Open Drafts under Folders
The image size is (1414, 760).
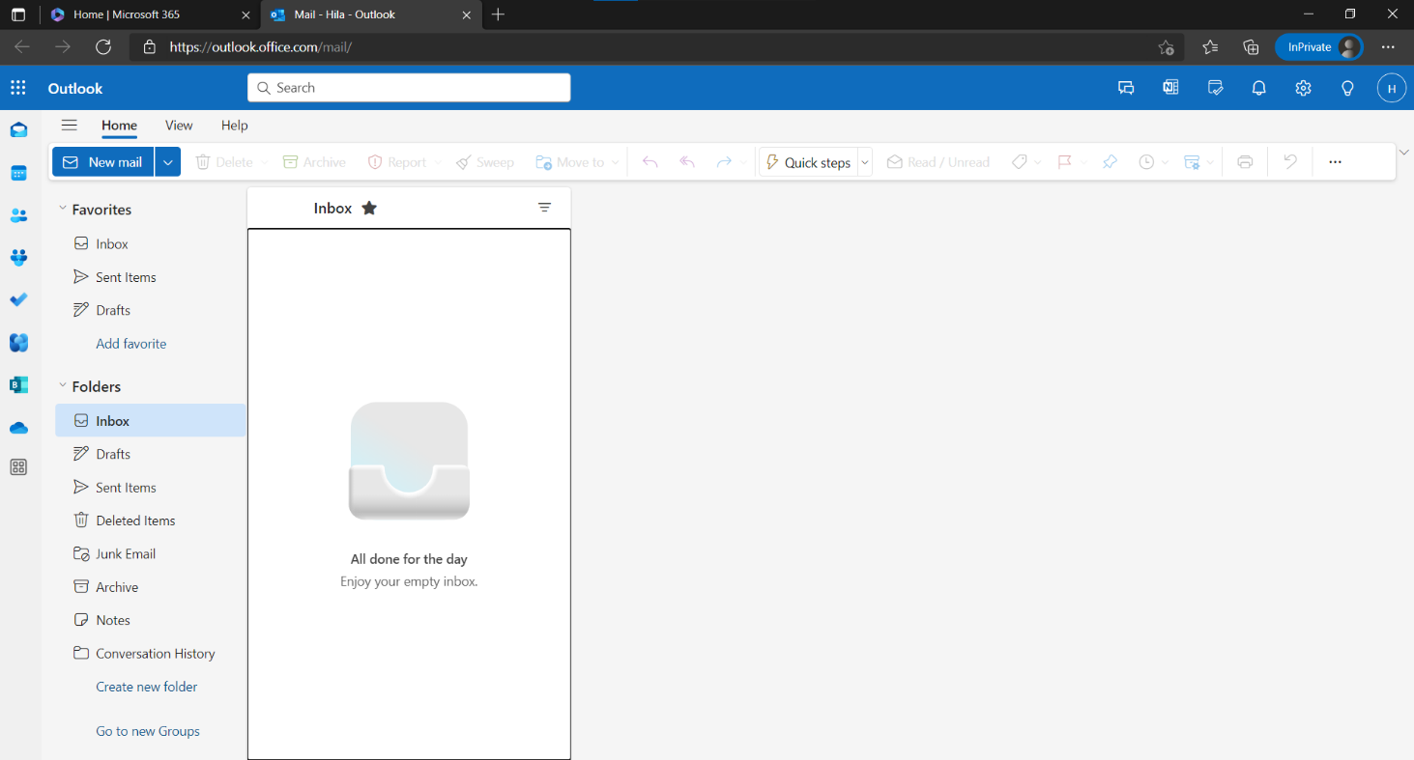[x=150, y=454]
